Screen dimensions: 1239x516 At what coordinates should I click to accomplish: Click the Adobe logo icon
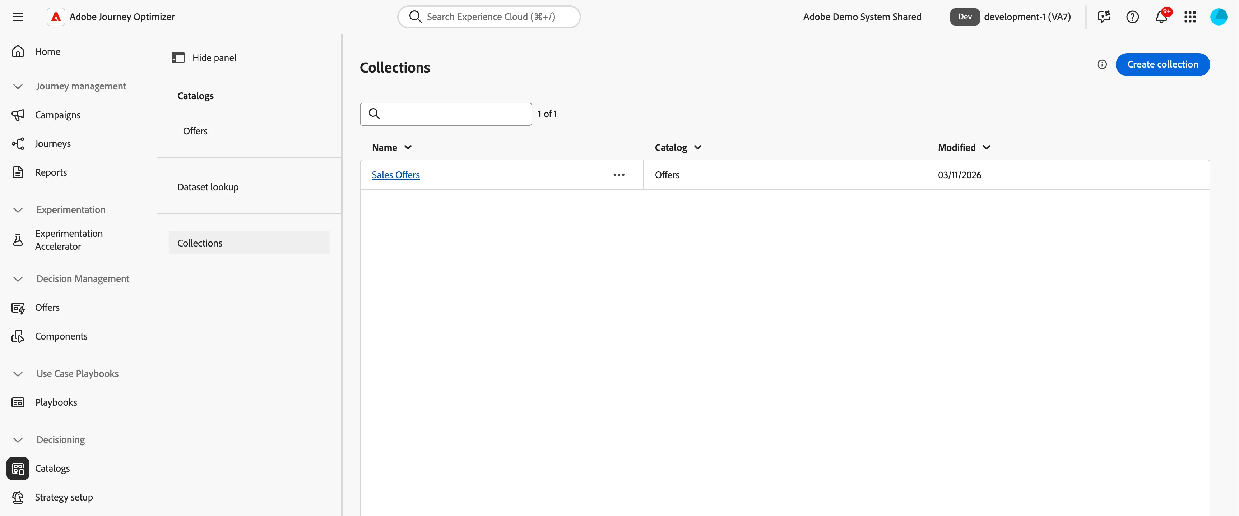tap(56, 17)
